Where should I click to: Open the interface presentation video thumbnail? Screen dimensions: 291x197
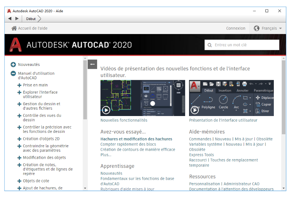[231, 98]
